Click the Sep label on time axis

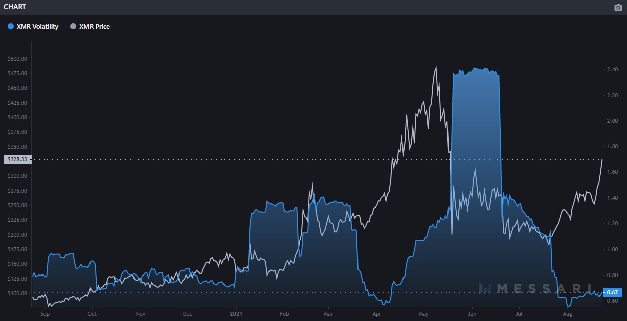[x=44, y=314]
